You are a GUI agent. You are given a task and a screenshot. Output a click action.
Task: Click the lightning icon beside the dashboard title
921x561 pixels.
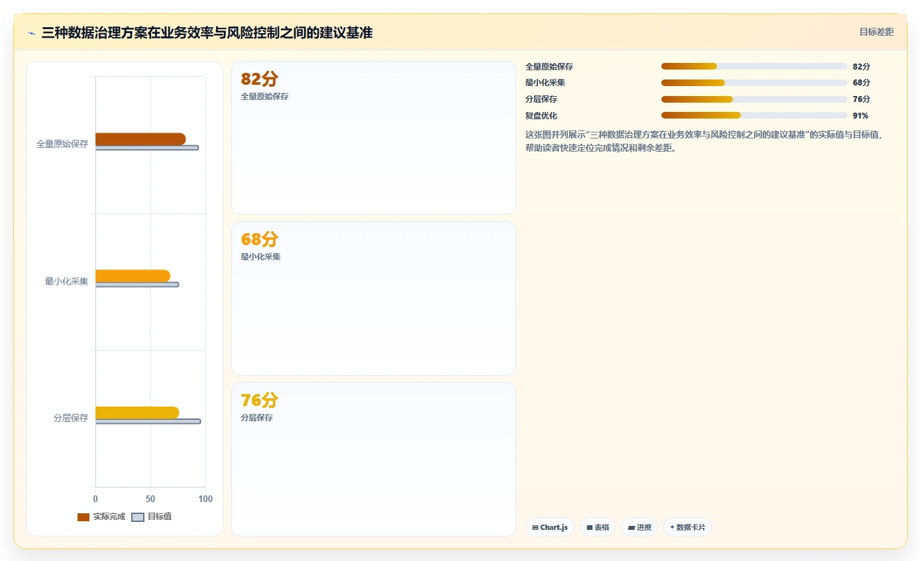(x=31, y=33)
